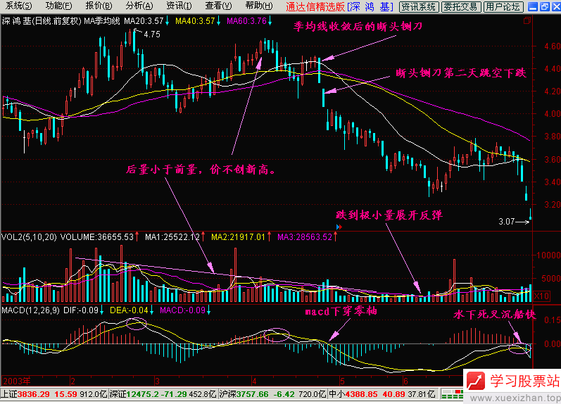Click the 委托交易 button
Image resolution: width=561 pixels, height=404 pixels.
(x=460, y=6)
